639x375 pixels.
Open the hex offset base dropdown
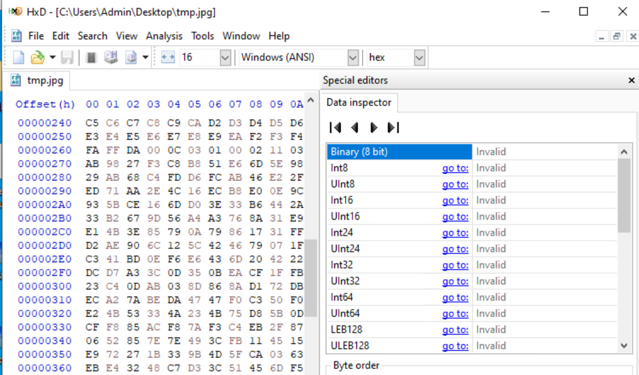tap(419, 57)
